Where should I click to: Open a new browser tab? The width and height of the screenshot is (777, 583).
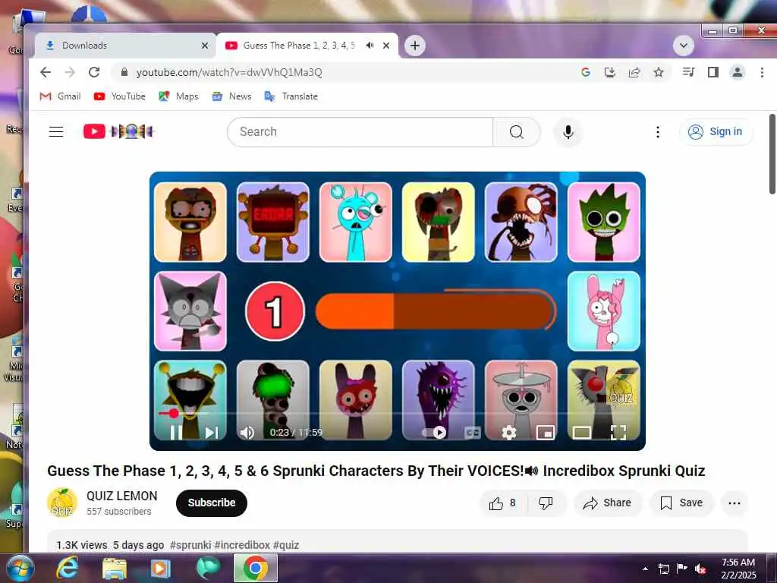[415, 46]
